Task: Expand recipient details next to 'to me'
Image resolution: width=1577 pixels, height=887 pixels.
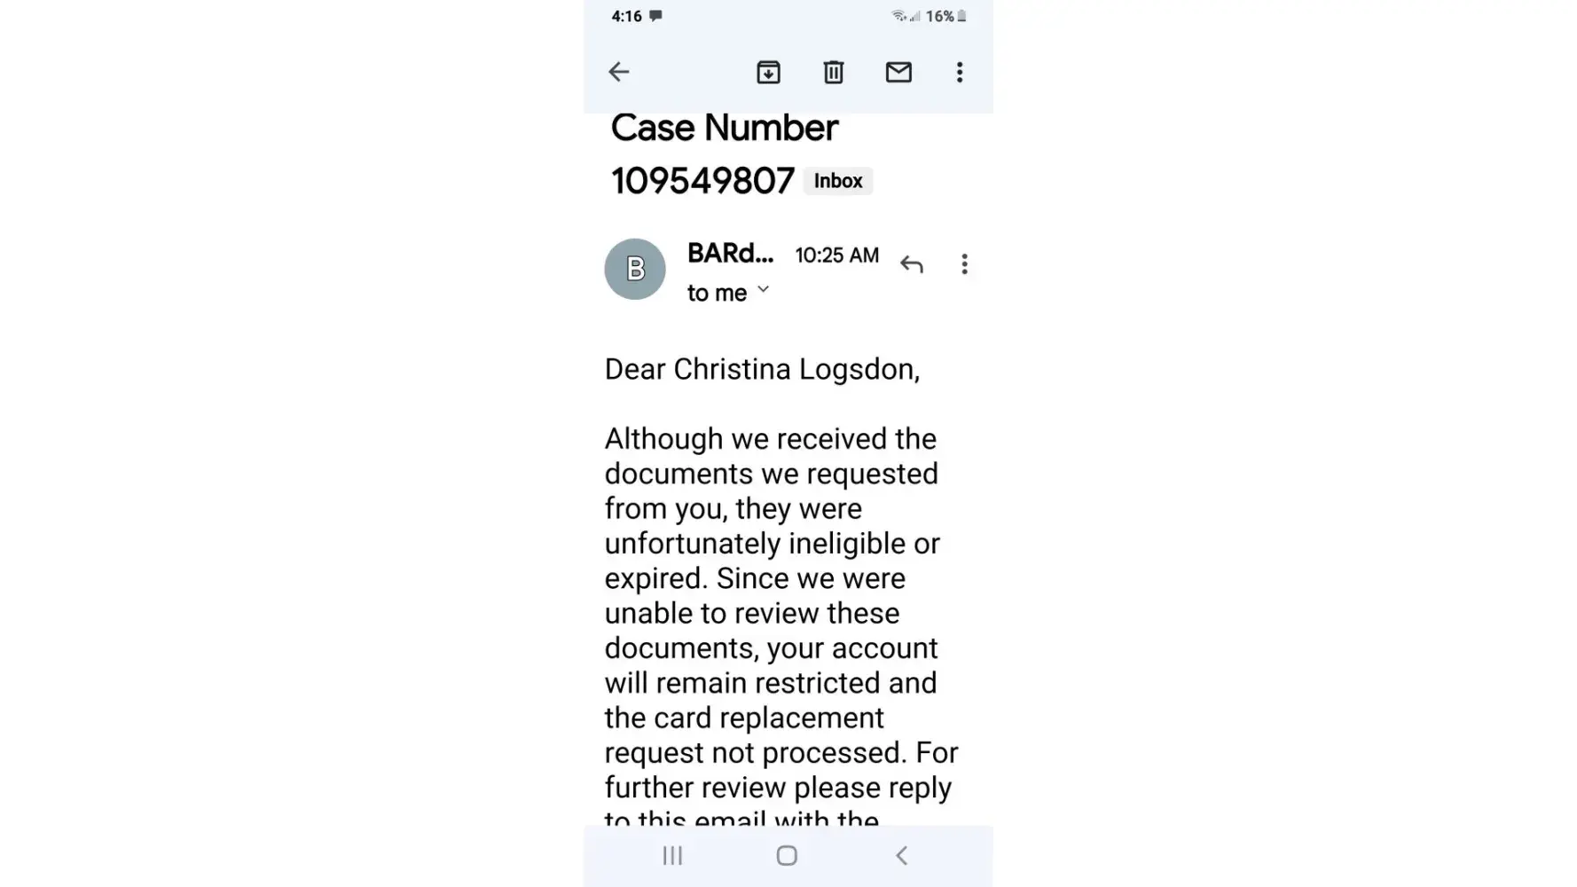Action: point(763,290)
